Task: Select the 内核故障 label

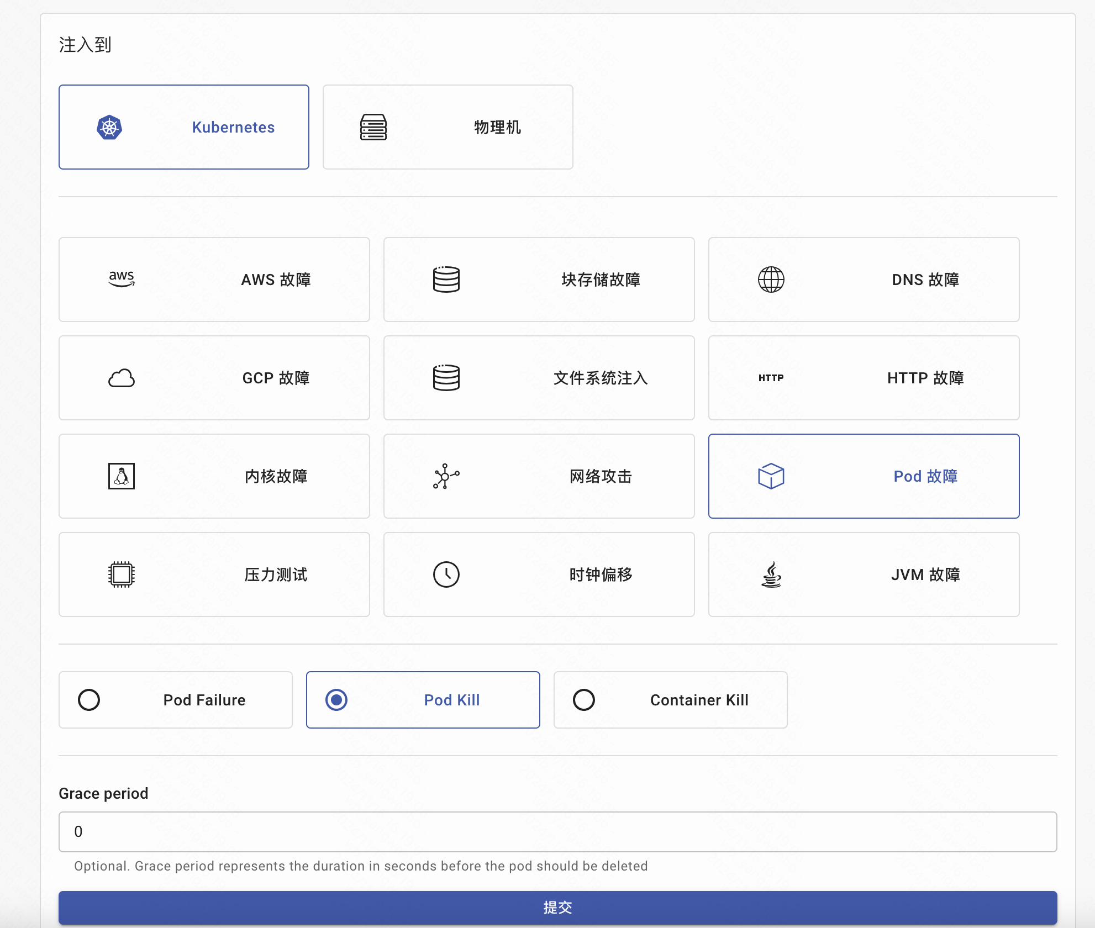Action: tap(276, 476)
